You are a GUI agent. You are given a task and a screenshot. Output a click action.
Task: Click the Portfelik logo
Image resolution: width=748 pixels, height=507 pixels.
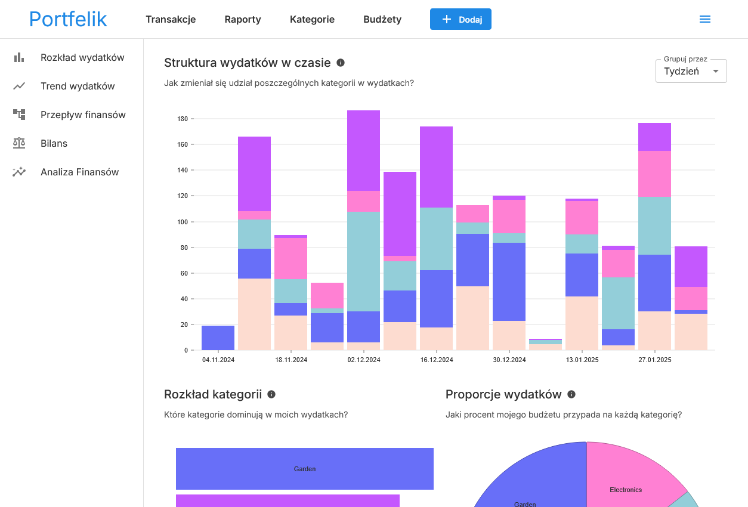pos(68,19)
